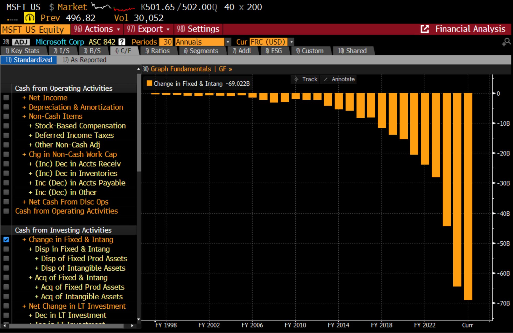Click the add-user share icon

pos(506,42)
